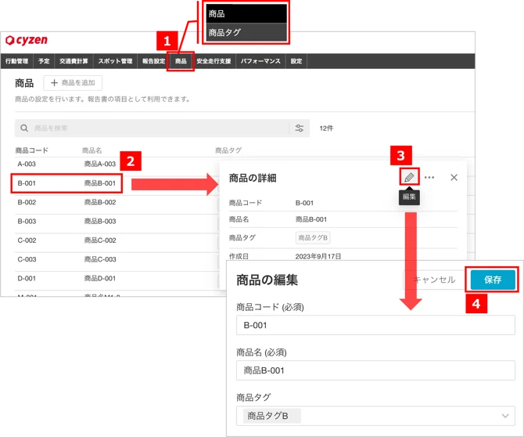
Task: Click the 商品を追加 button
Action: pos(73,83)
